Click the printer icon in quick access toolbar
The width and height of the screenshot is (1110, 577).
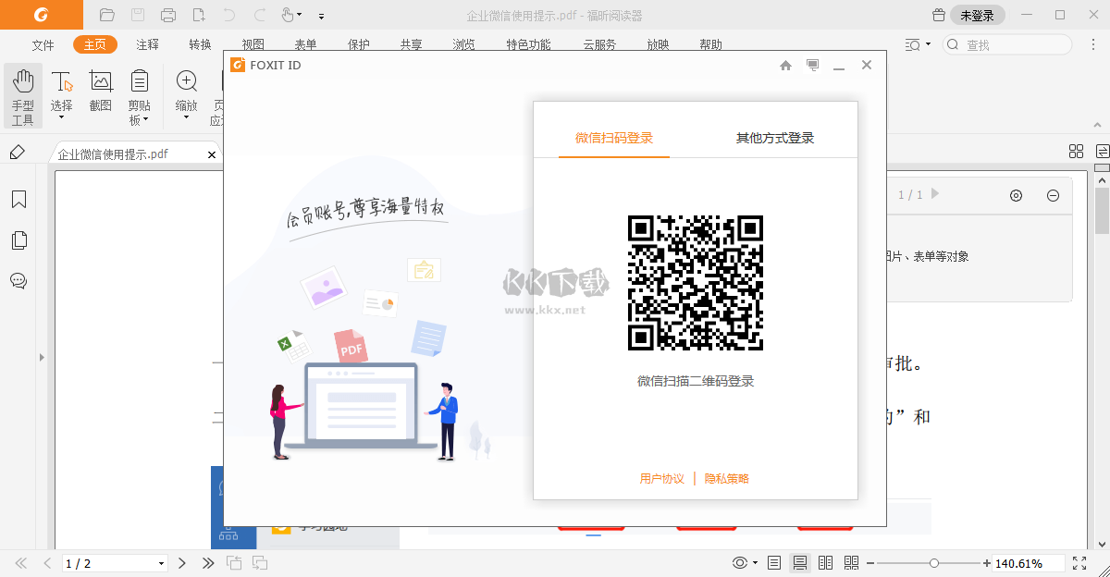(x=167, y=14)
